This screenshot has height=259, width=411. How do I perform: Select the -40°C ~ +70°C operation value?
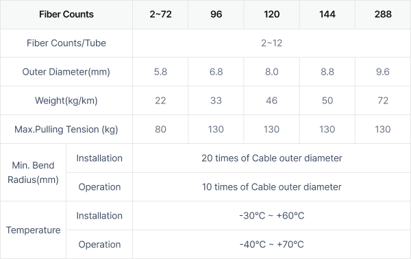click(x=271, y=245)
